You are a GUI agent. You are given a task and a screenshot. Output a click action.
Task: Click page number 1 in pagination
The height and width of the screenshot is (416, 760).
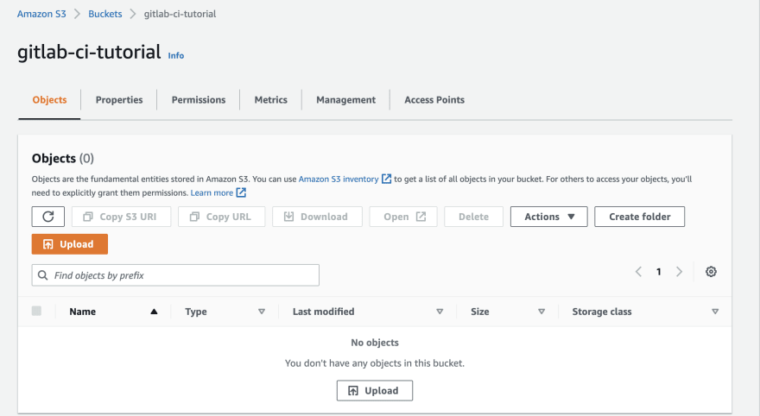[659, 272]
